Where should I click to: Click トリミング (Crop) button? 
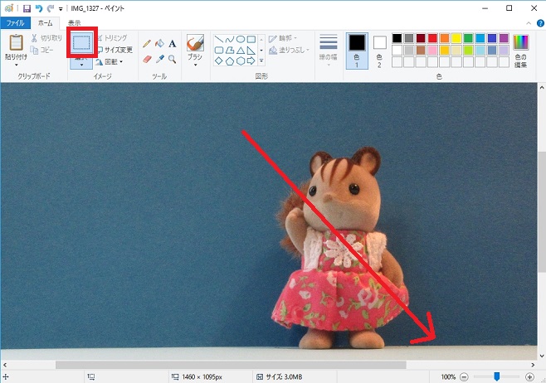click(x=112, y=38)
